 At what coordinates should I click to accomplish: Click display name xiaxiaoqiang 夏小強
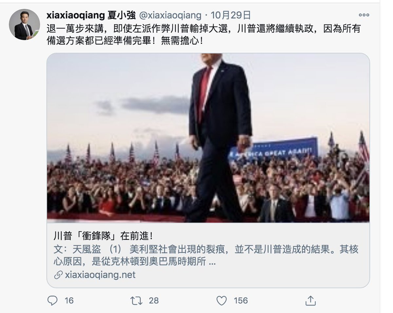pos(92,15)
